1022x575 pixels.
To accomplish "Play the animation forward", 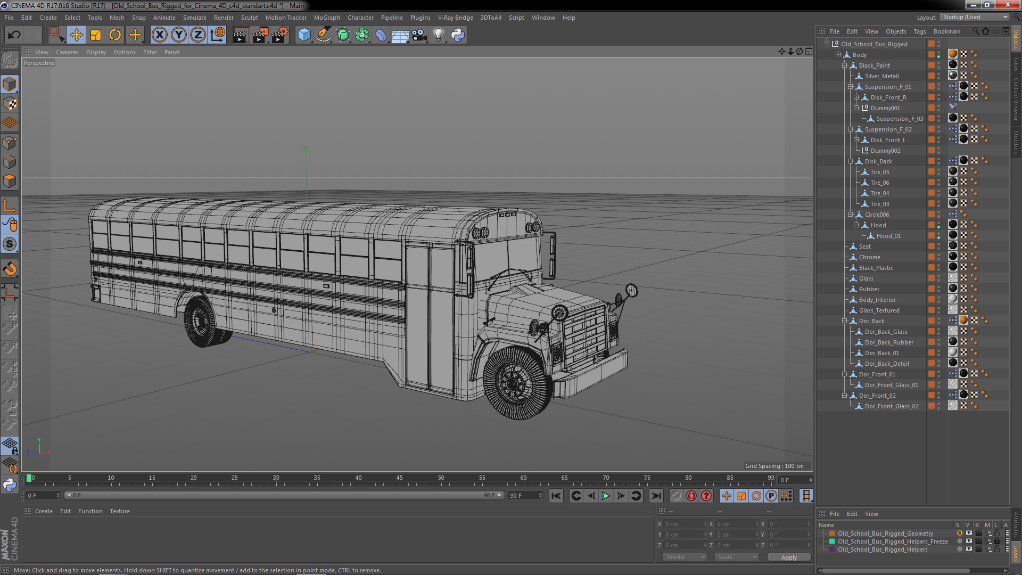I will click(606, 496).
